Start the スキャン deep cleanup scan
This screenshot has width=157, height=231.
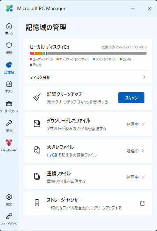point(131,98)
